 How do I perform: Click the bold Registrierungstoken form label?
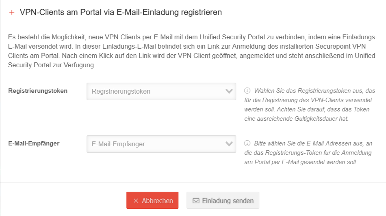pyautogui.click(x=38, y=91)
